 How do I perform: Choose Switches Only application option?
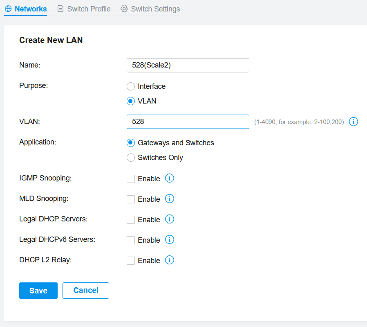point(131,158)
